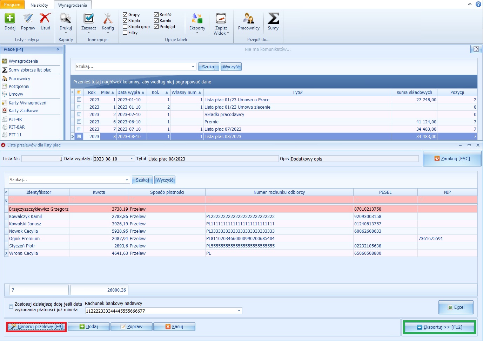Open PIT-11 in the sidebar
Viewport: 483px width, 341px height.
point(15,135)
